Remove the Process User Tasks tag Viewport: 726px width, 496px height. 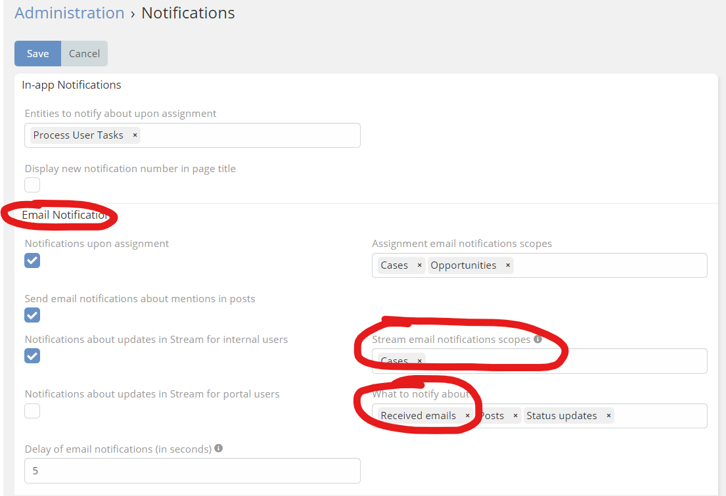[x=135, y=135]
